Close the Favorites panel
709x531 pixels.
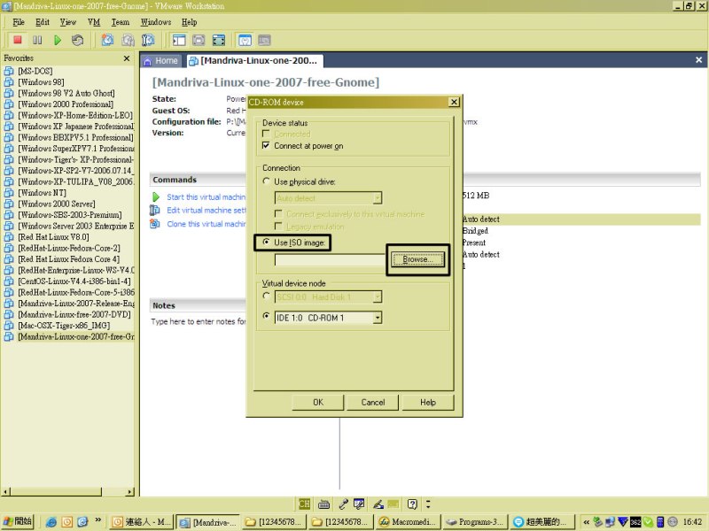127,58
